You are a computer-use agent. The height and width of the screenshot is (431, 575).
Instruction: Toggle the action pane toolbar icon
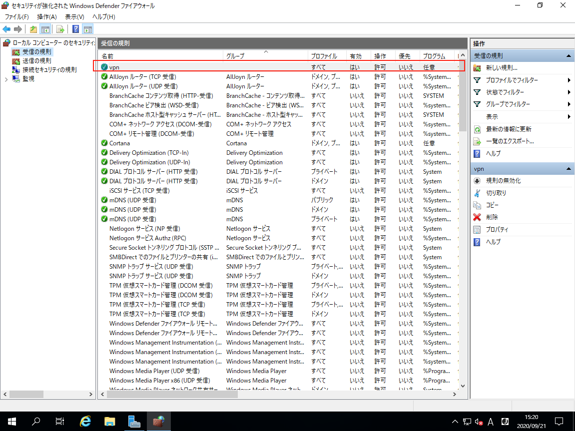(87, 29)
